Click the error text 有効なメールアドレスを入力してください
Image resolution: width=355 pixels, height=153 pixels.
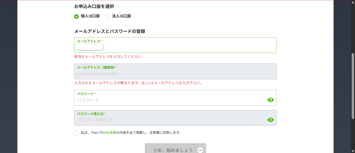point(108,57)
